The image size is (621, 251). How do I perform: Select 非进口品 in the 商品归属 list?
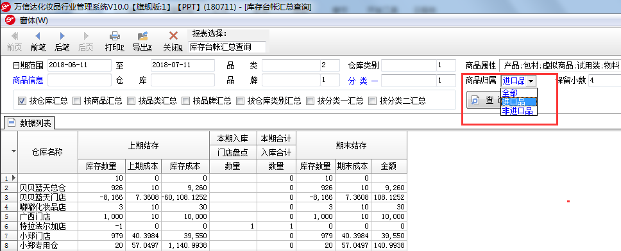[519, 111]
